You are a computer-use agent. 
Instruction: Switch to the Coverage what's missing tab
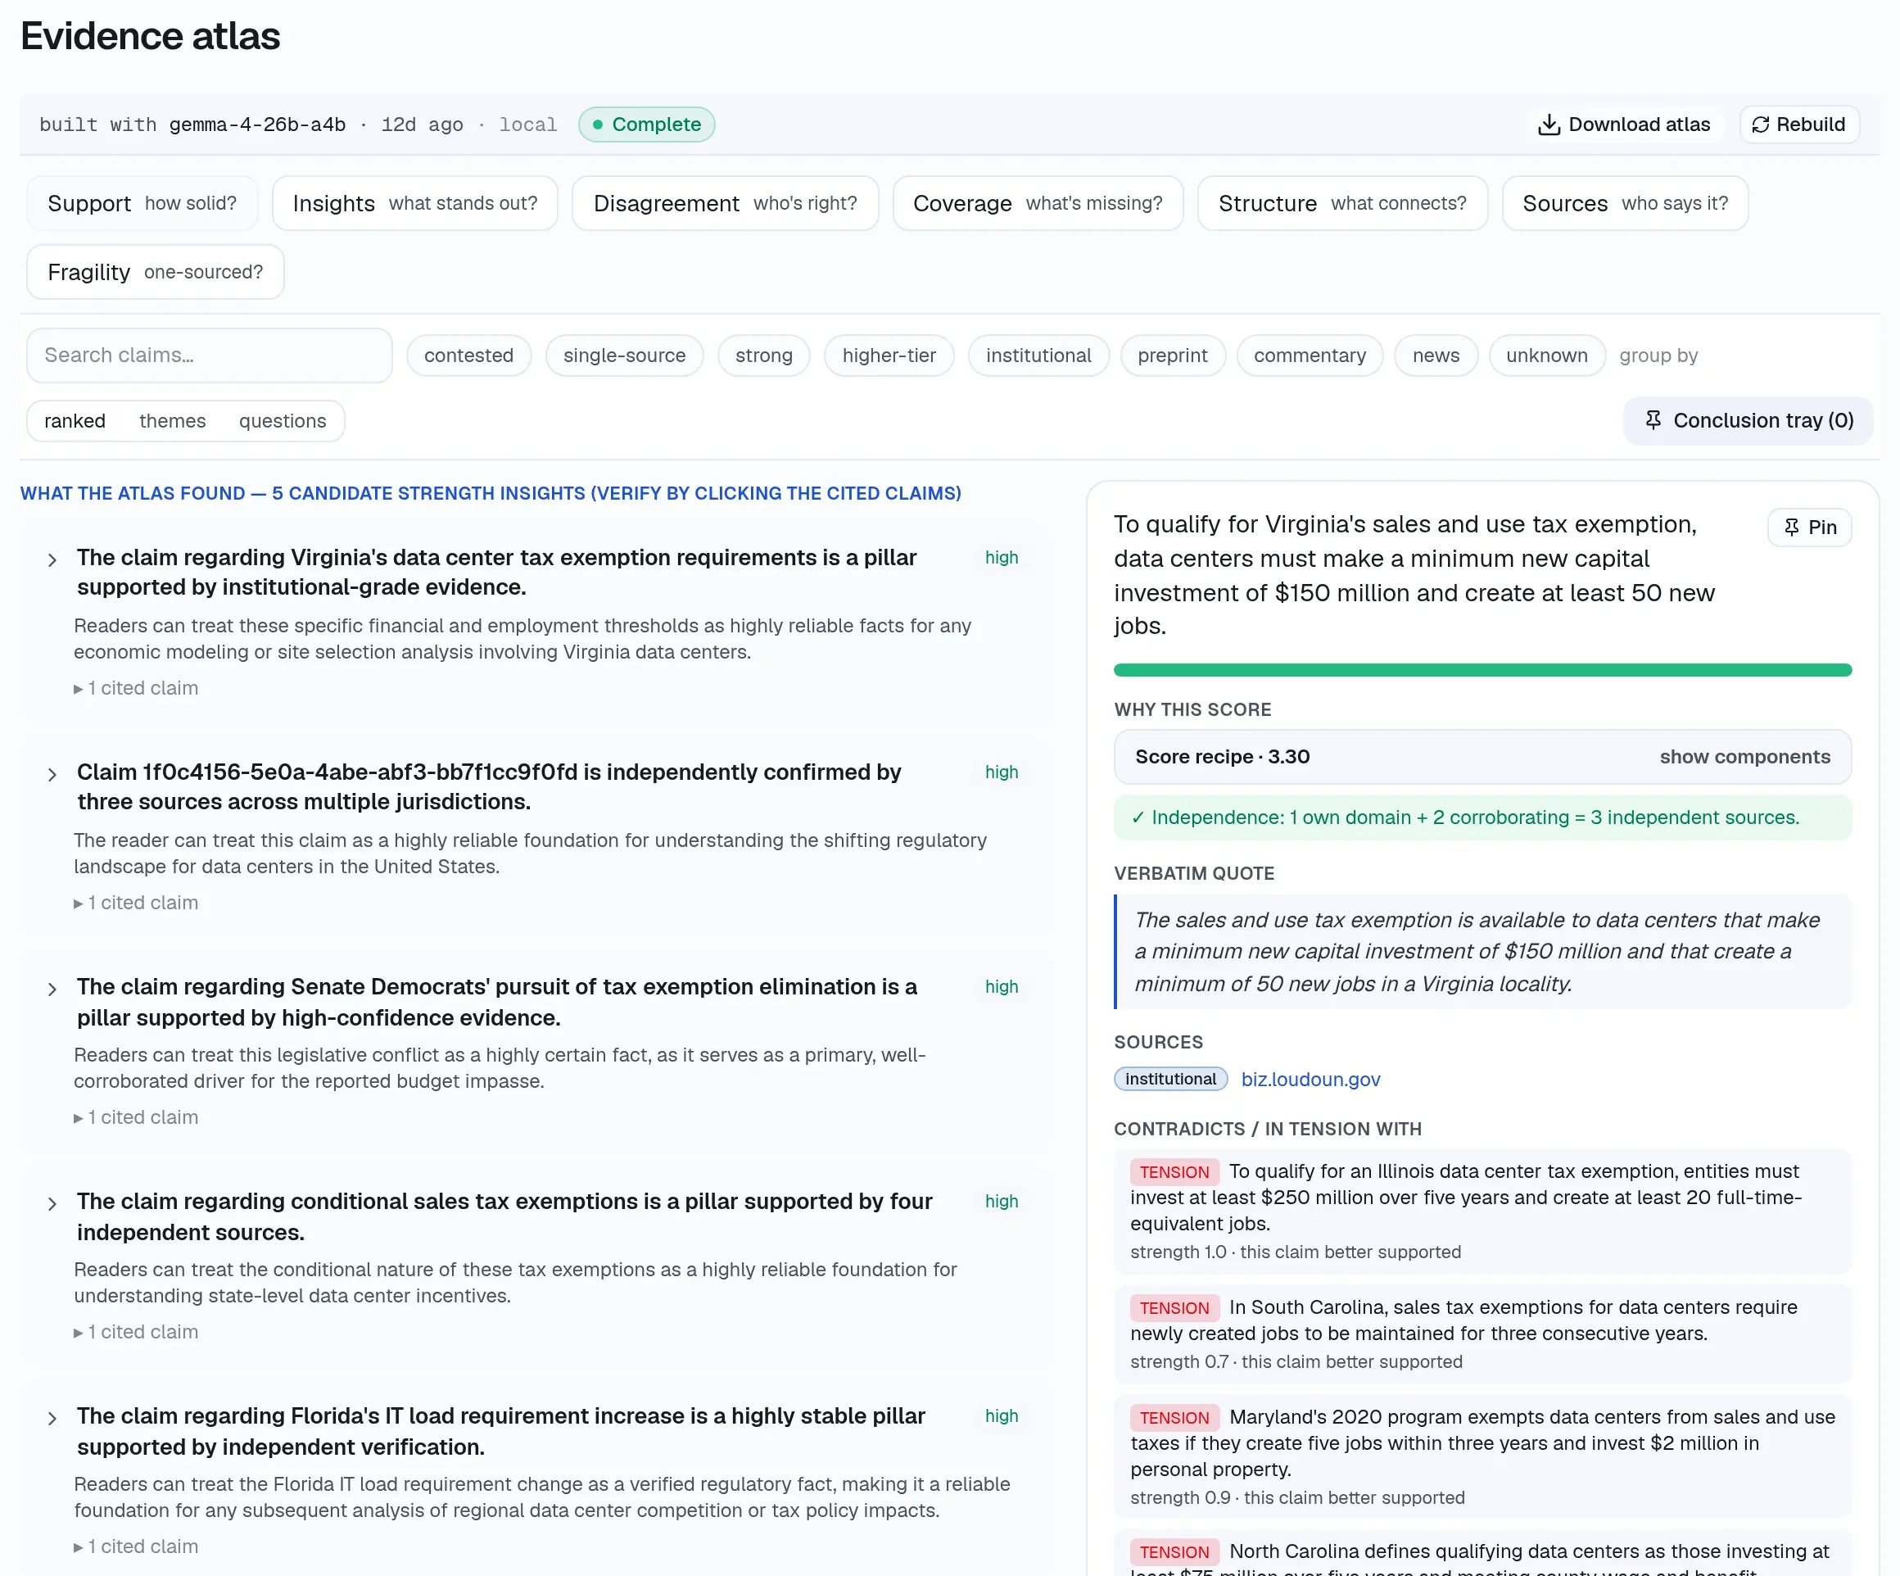coord(1038,204)
